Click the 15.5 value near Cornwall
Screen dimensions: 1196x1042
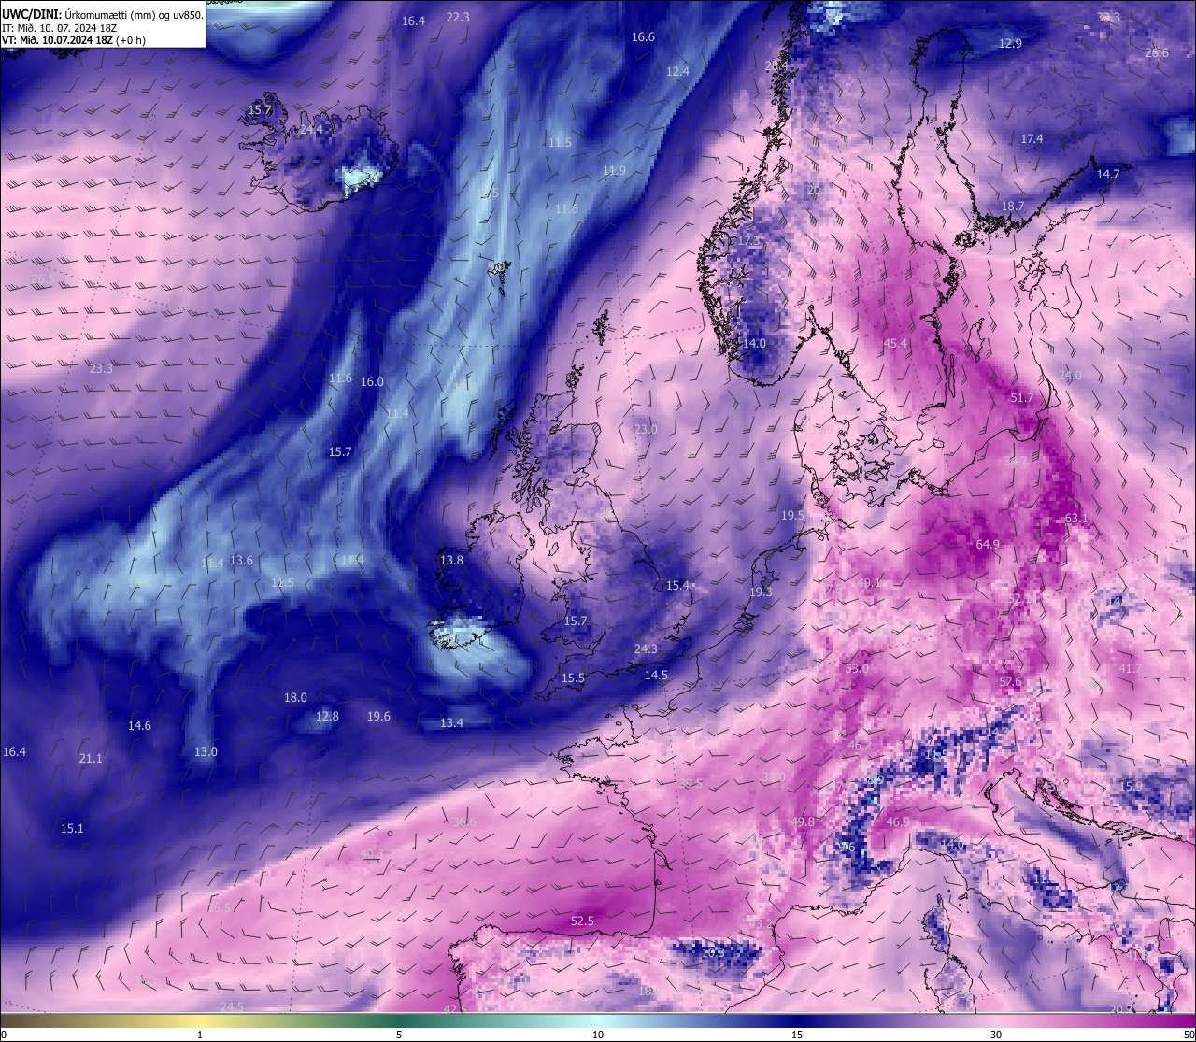(573, 678)
